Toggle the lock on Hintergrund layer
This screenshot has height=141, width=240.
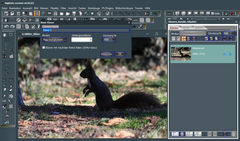pos(230,54)
